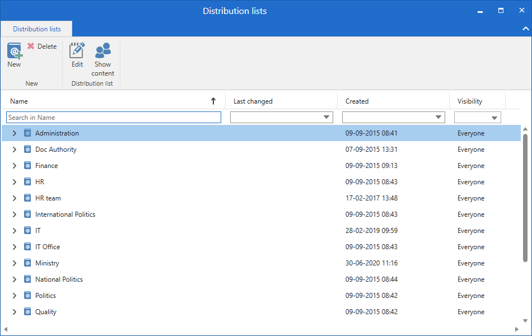Image resolution: width=532 pixels, height=336 pixels.
Task: Click the Administration list icon
Action: click(x=28, y=133)
